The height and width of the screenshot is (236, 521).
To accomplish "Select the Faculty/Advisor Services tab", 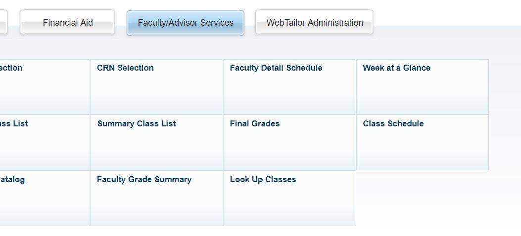I will pos(186,23).
